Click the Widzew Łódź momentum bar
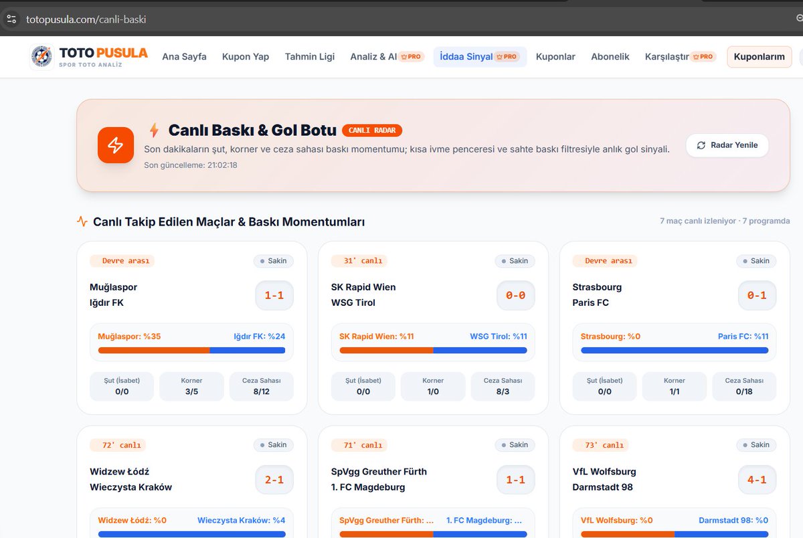 [x=192, y=534]
